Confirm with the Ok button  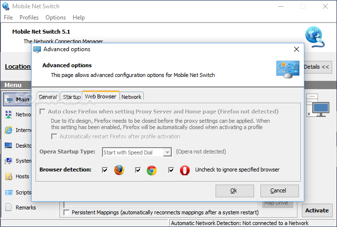pyautogui.click(x=235, y=190)
